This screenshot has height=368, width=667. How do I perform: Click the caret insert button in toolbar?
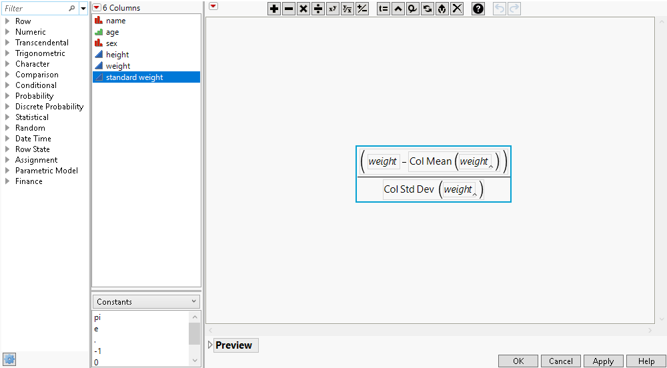(398, 9)
